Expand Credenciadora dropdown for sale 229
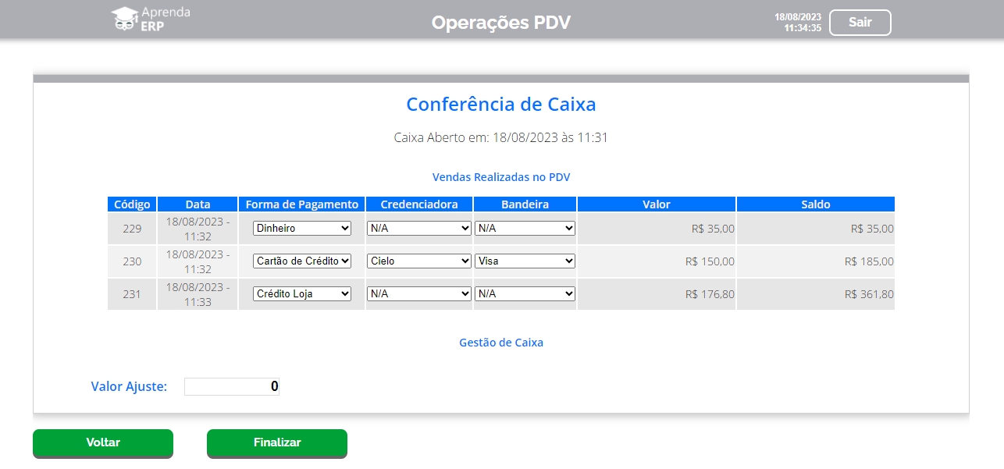Image resolution: width=1004 pixels, height=469 pixels. click(x=419, y=229)
